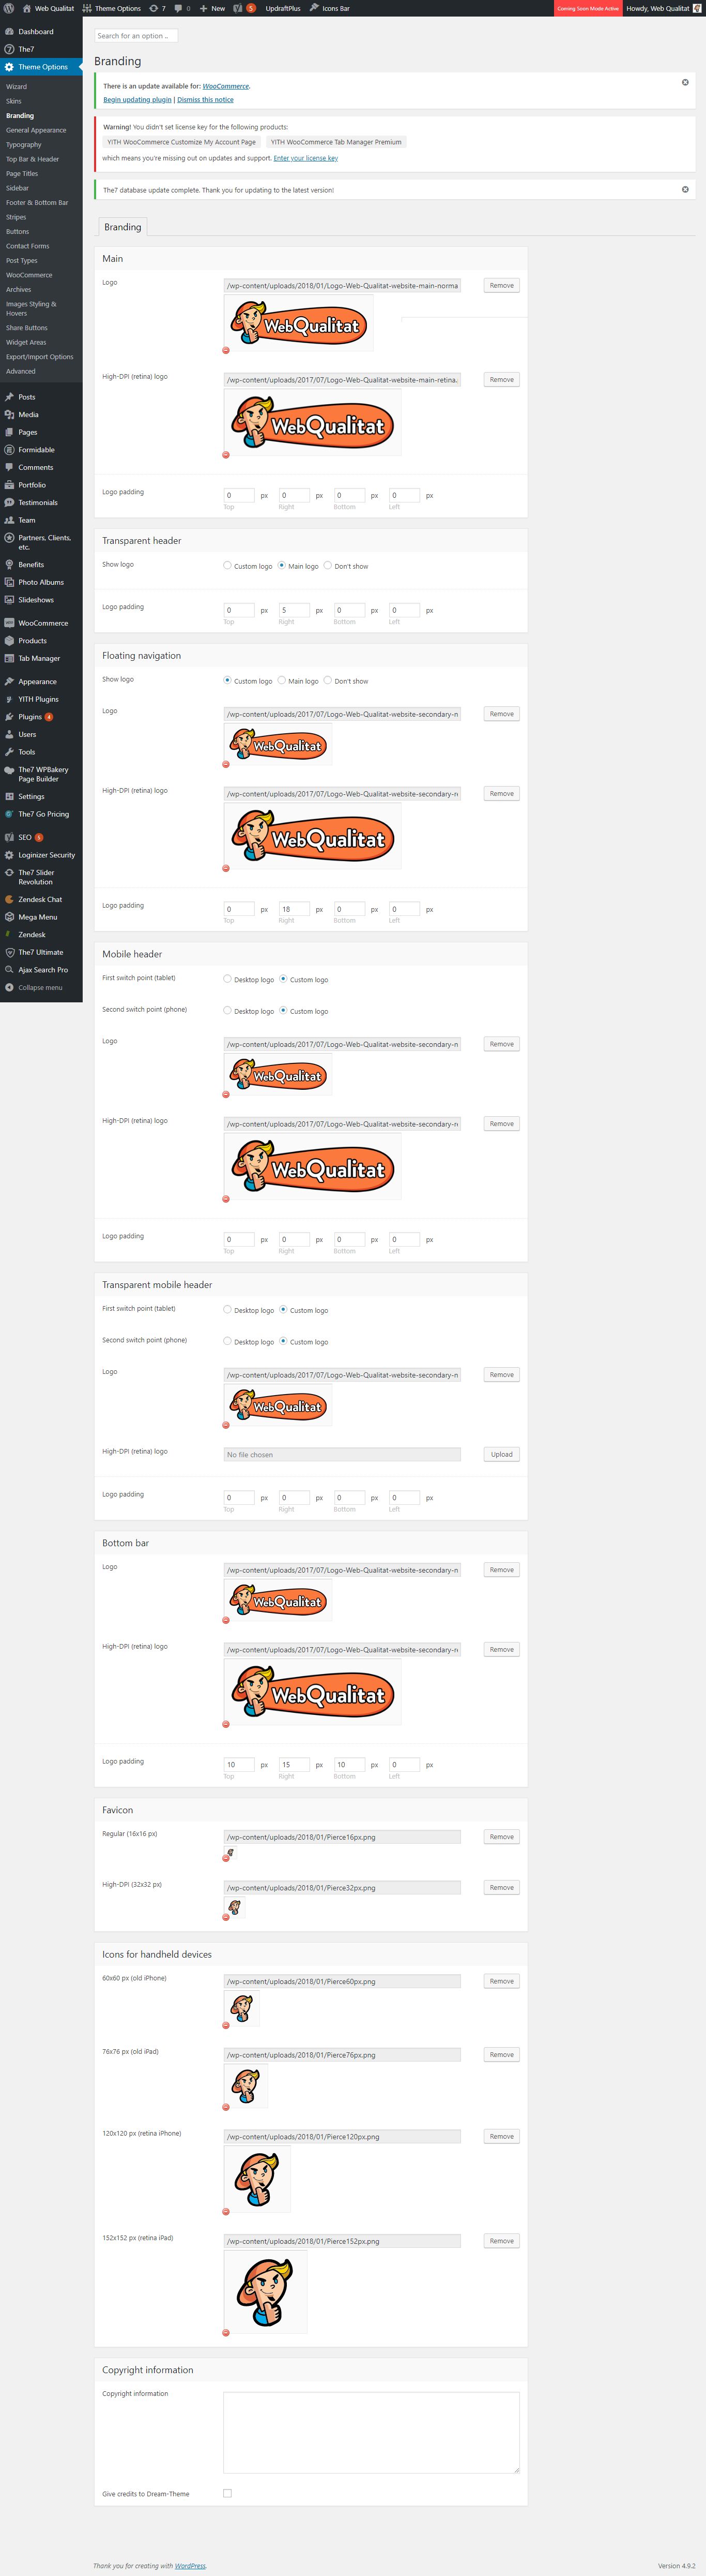Screen dimensions: 706x2576
Task: Choose Desktop logo for Mobile header tablet switch
Action: 228,979
